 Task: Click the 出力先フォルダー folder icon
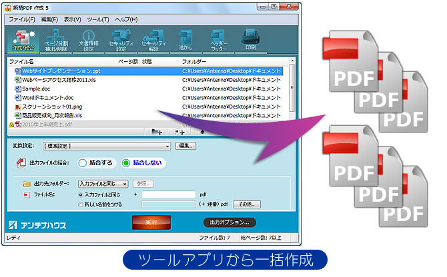tap(27, 184)
